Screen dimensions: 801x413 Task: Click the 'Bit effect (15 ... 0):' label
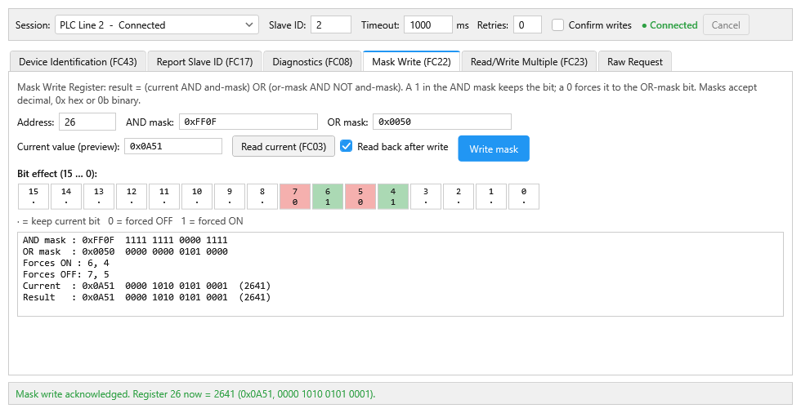tap(57, 173)
